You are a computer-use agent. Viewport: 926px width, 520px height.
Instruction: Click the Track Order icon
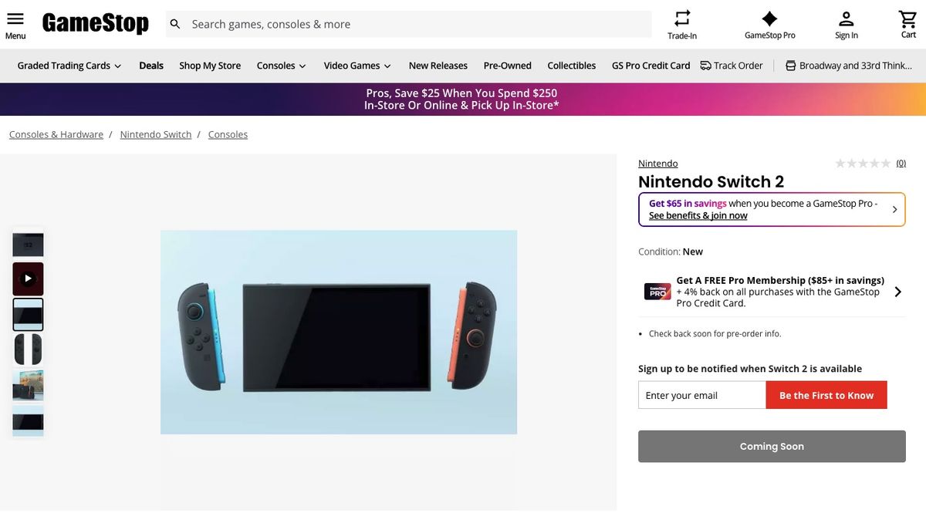[x=703, y=66]
